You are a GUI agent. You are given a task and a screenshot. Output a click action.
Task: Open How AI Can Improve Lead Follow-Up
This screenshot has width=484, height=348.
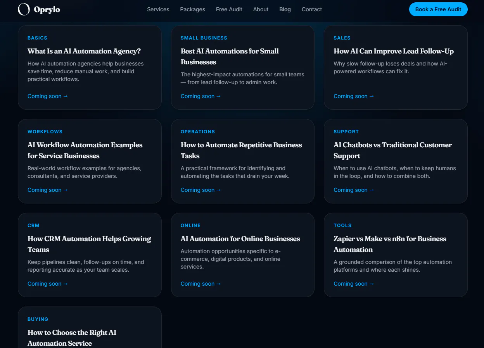point(394,51)
